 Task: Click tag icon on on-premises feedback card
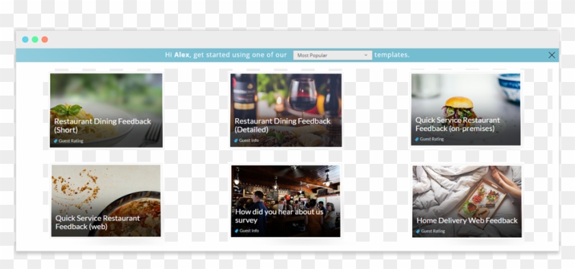coord(418,139)
